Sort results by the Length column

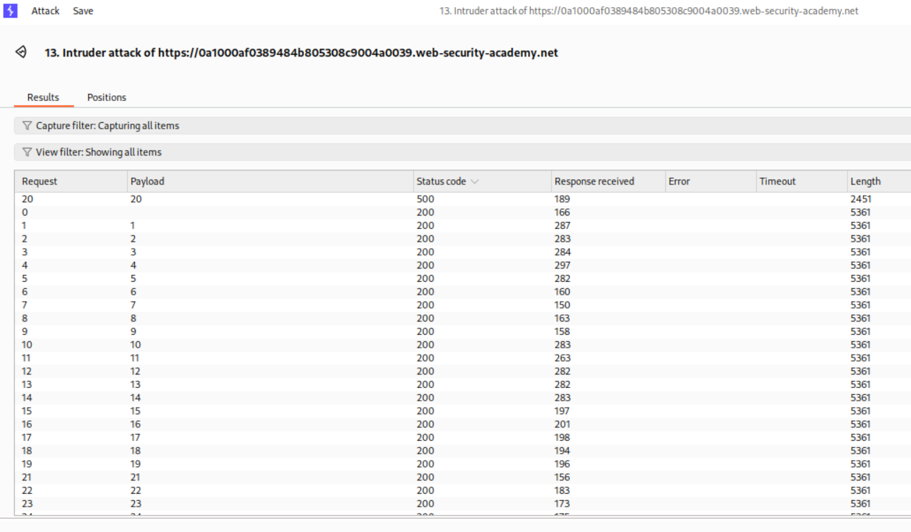(865, 181)
